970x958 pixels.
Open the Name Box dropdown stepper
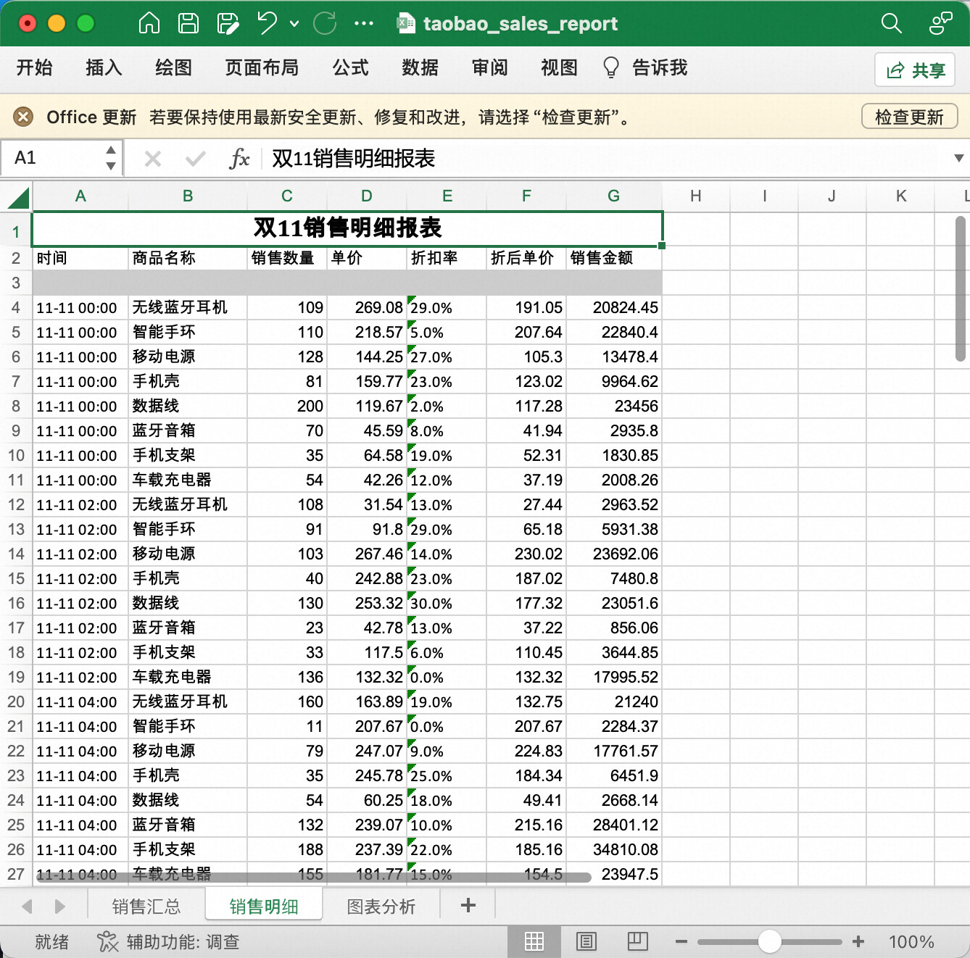[x=111, y=158]
